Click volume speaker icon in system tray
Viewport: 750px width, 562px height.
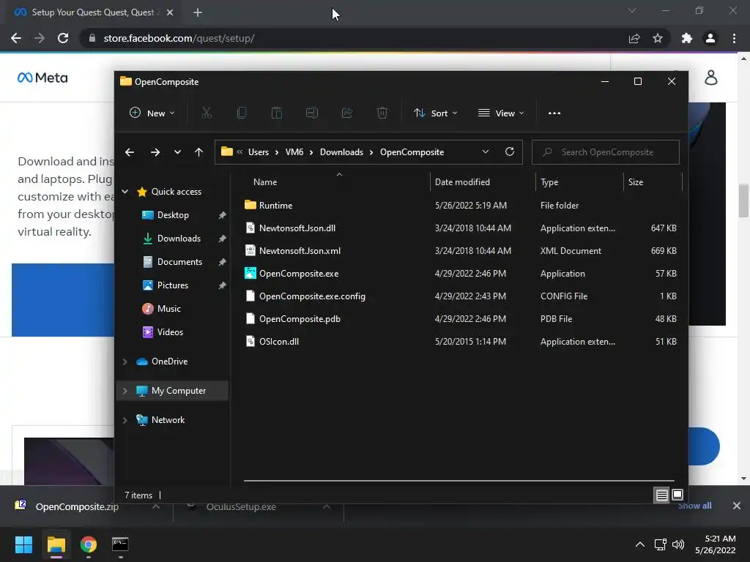point(677,544)
